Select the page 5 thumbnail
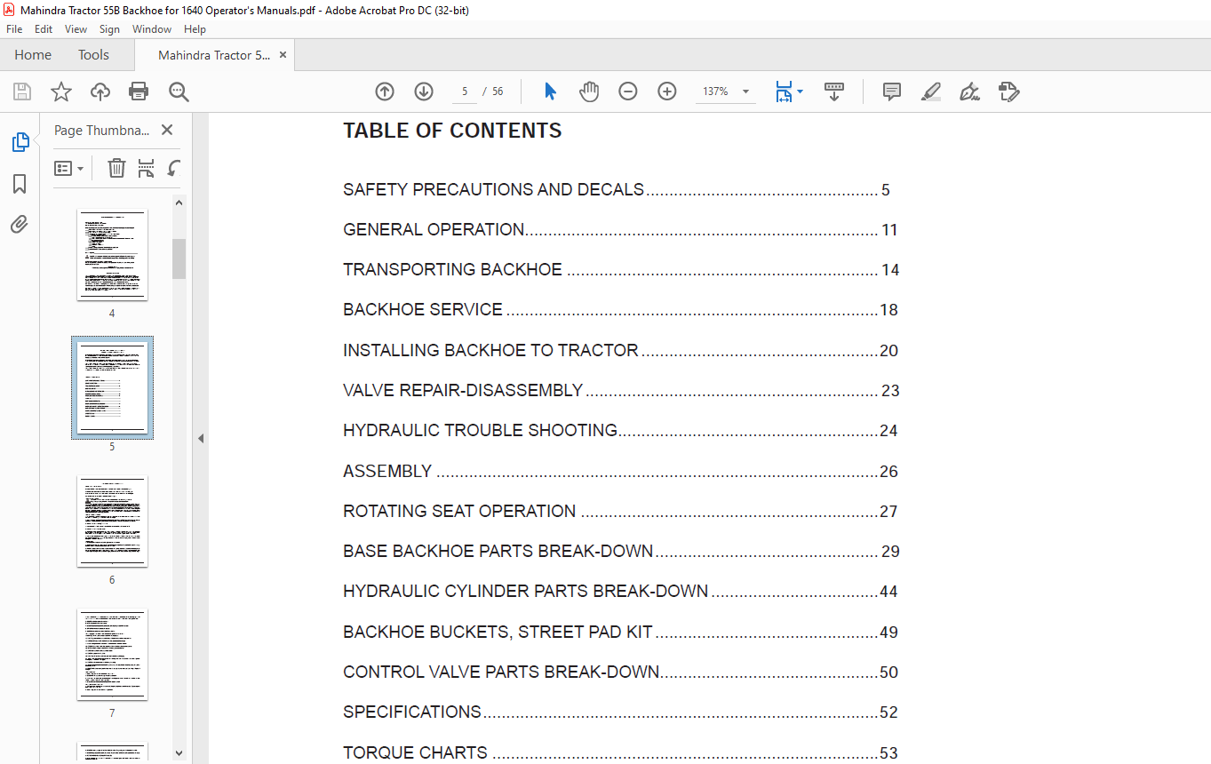Viewport: 1211px width, 764px height. (112, 388)
